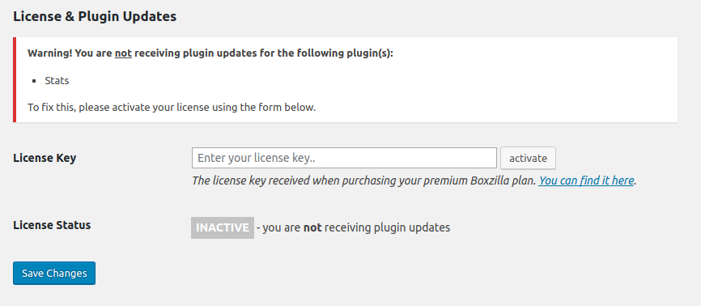Click the word Boxzilla in the description

coord(490,181)
